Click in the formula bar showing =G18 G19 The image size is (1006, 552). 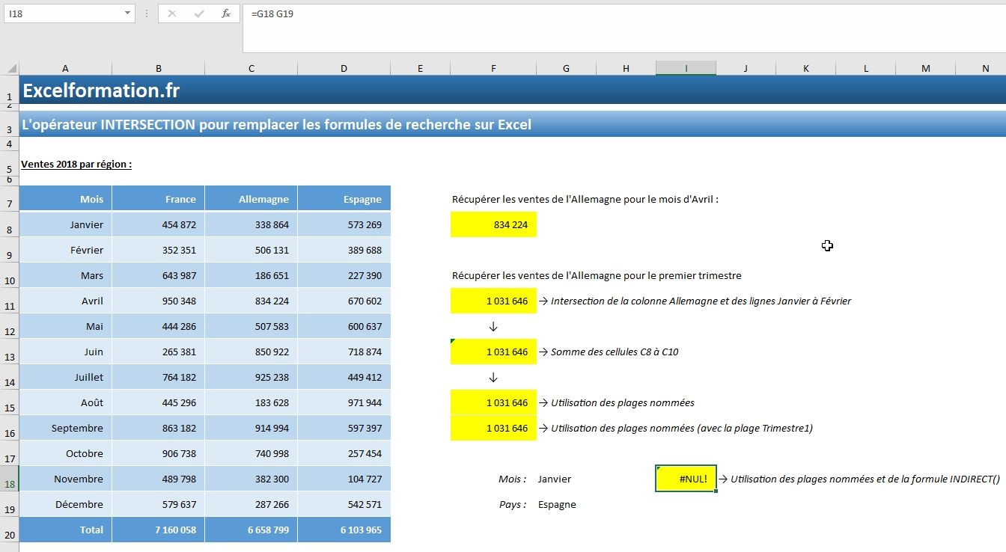(624, 28)
